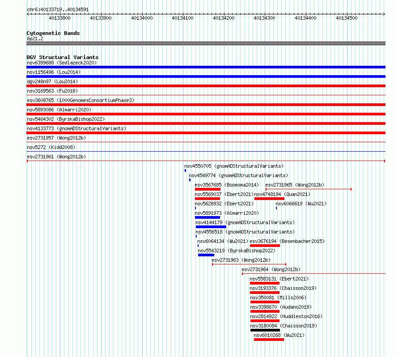The height and width of the screenshot is (357, 398).
Task: Open nsv5891973 (Almarri2020) label
Action: [227, 213]
